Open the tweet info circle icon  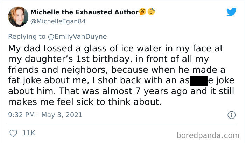point(231,115)
